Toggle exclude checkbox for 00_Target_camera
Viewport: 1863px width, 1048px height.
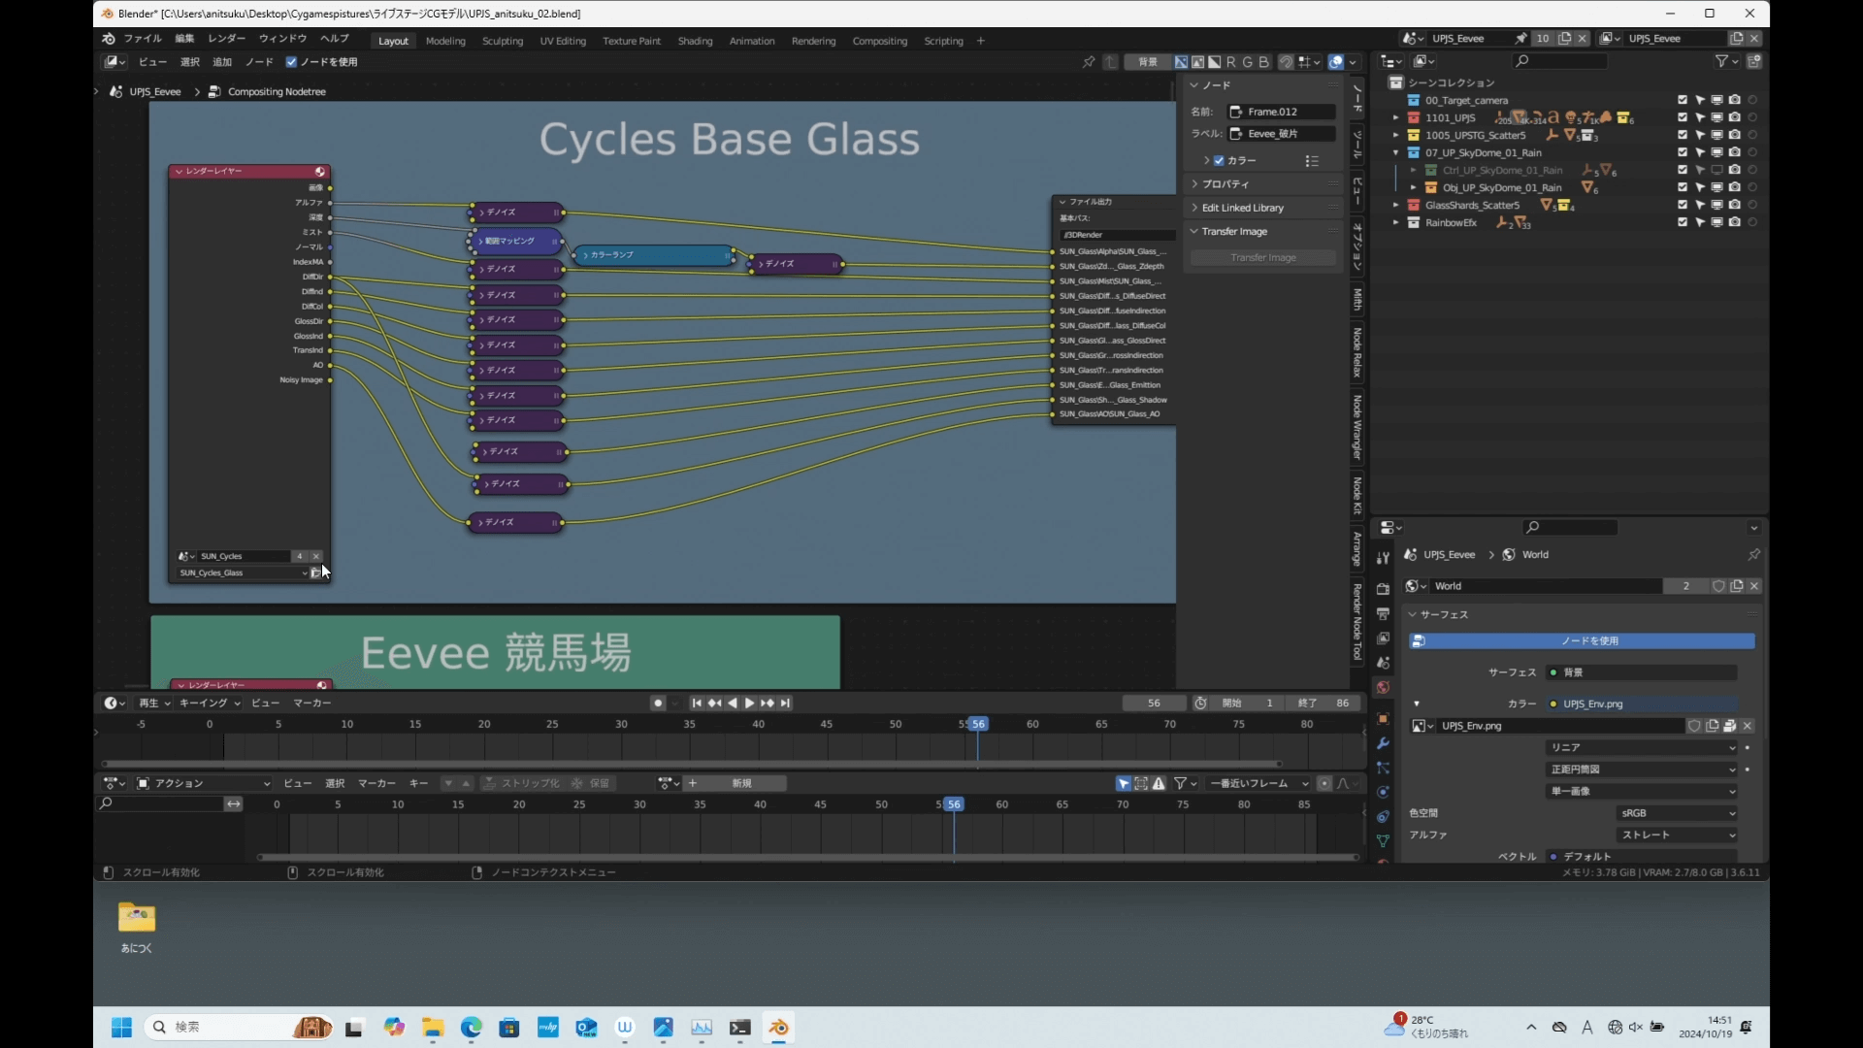coord(1683,100)
